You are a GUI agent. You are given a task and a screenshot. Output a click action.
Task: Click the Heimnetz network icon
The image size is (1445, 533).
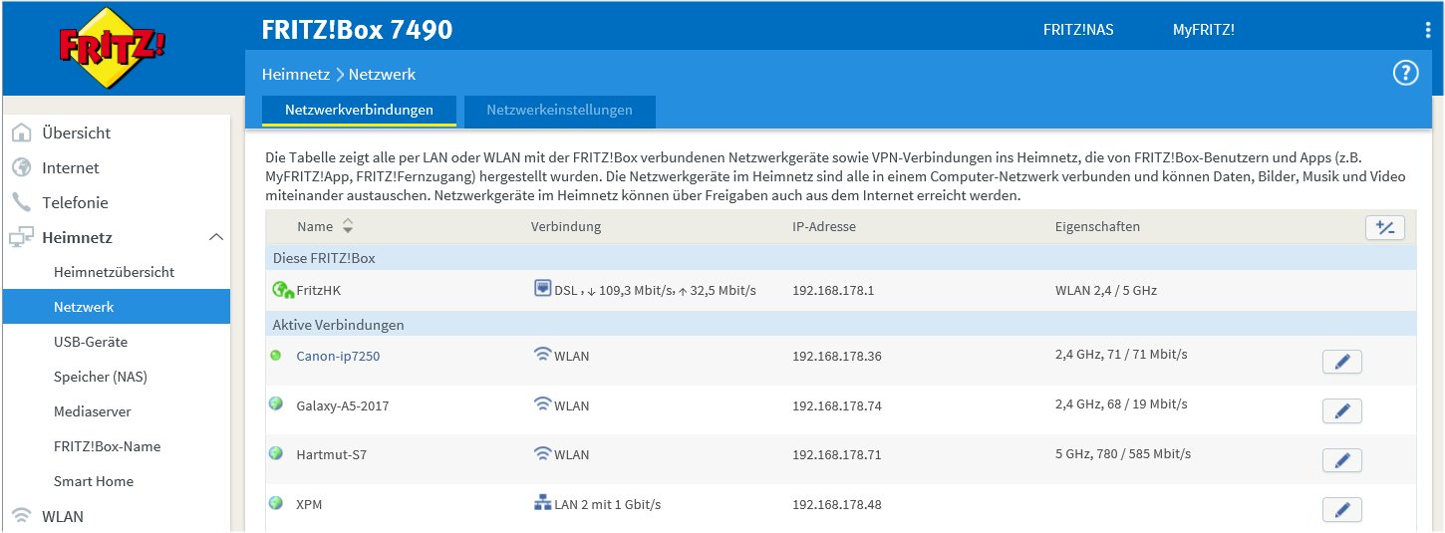21,237
